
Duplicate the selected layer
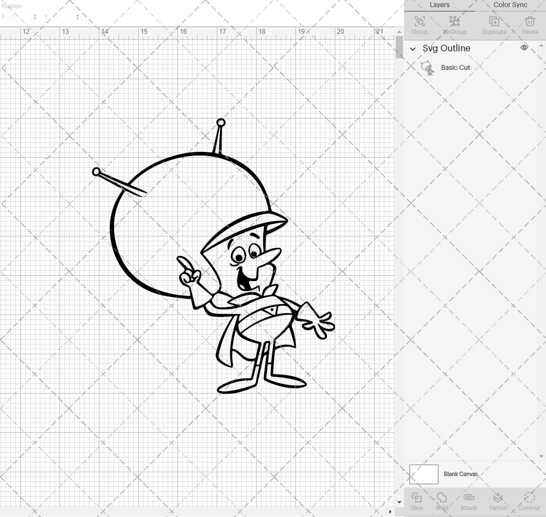[x=494, y=26]
